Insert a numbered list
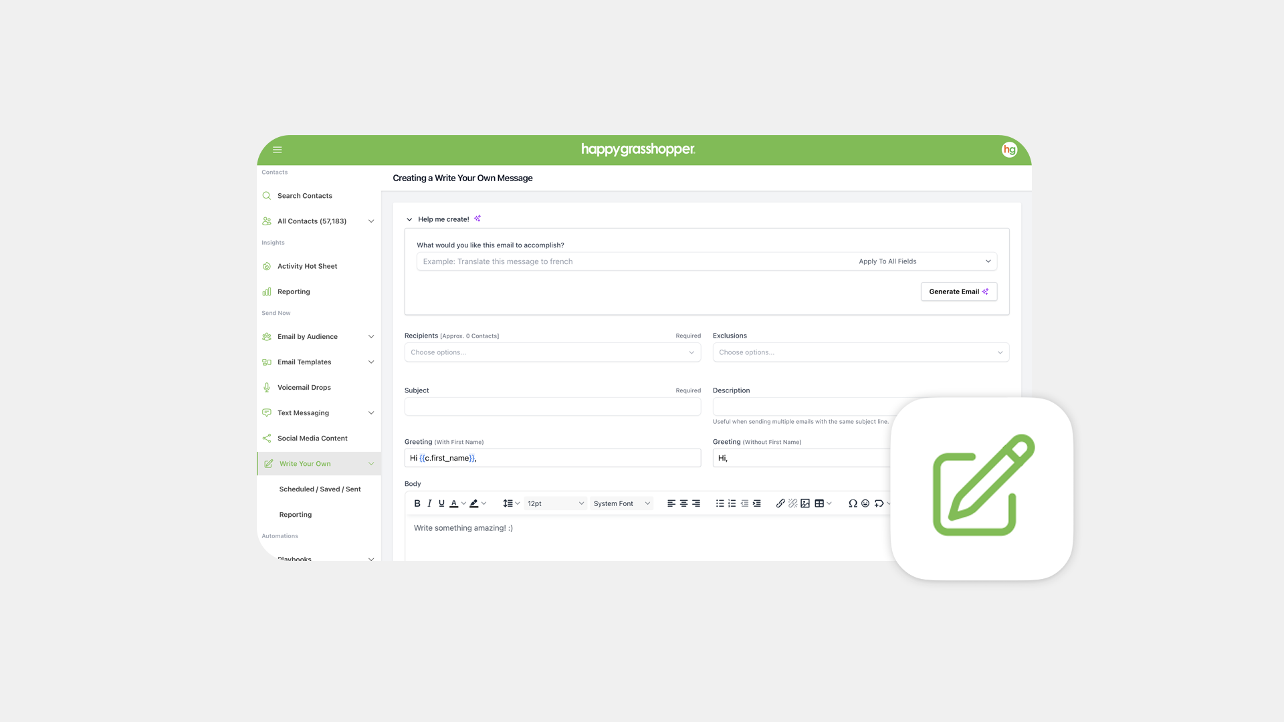Image resolution: width=1284 pixels, height=722 pixels. coord(732,503)
